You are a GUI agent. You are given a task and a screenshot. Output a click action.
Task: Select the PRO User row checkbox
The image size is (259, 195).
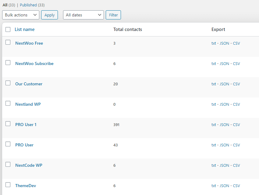tap(8, 144)
